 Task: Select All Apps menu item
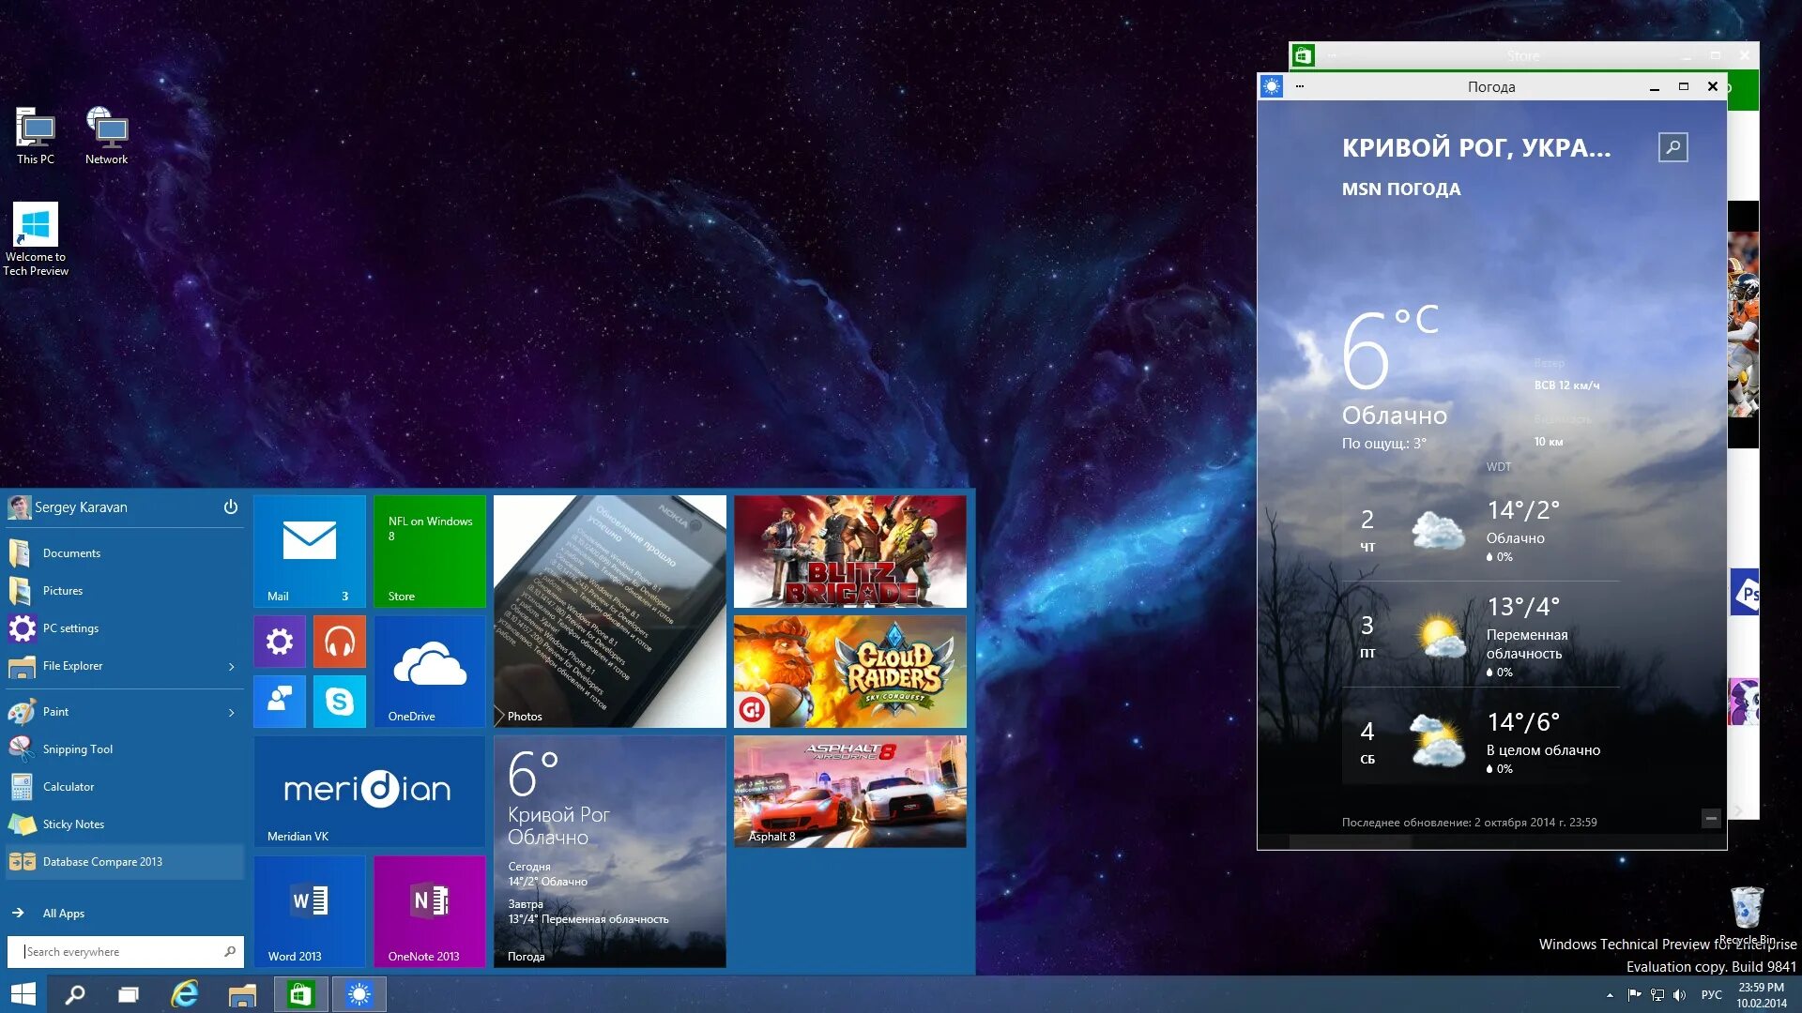[63, 911]
